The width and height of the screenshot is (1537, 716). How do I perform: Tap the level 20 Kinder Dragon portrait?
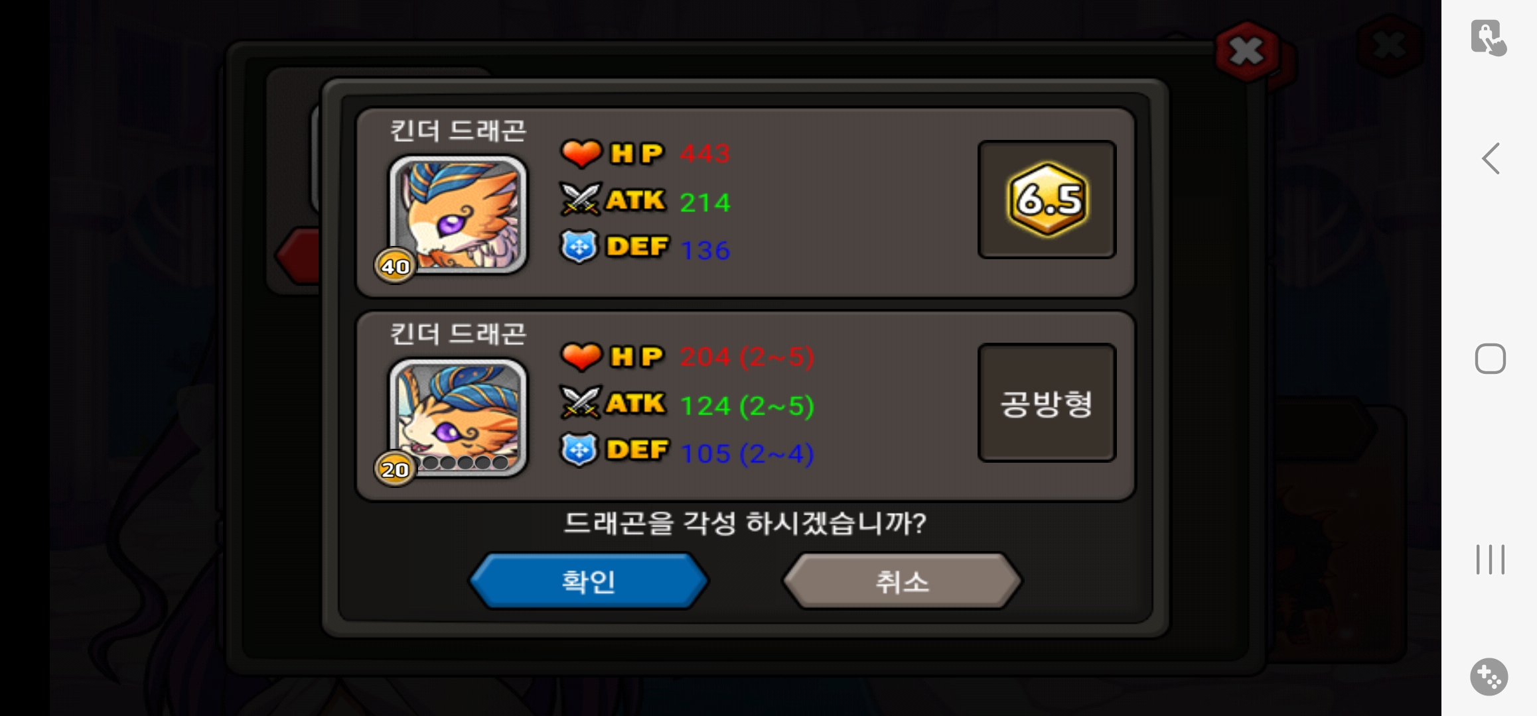[458, 417]
